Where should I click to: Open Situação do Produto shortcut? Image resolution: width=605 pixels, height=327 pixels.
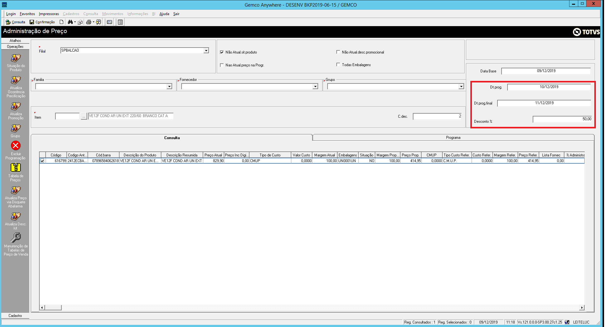(x=16, y=63)
